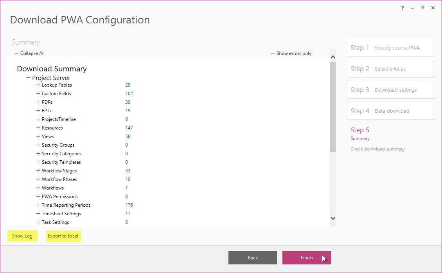Select the Timesheet Settings count 17

(x=128, y=213)
